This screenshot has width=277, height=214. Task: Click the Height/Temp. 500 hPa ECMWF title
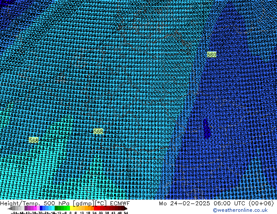[65, 203]
